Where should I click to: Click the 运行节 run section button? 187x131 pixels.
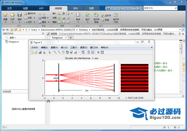click(106, 15)
